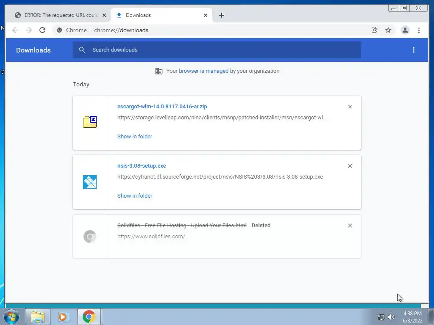
Task: Open the nsis-3.08-setup.exe file link
Action: pos(142,166)
